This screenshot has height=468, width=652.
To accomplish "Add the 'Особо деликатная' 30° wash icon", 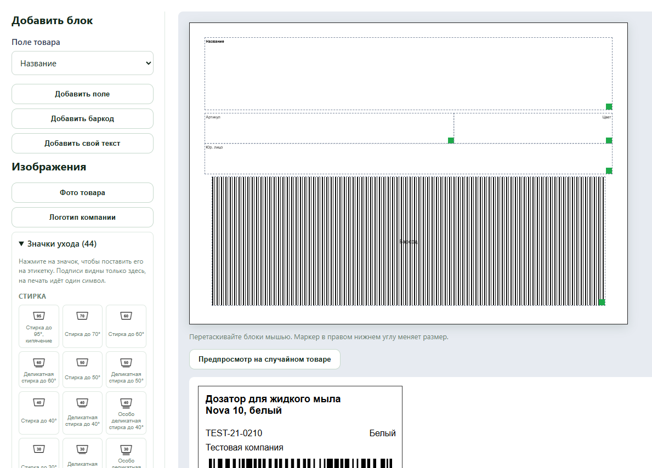I will (x=126, y=453).
